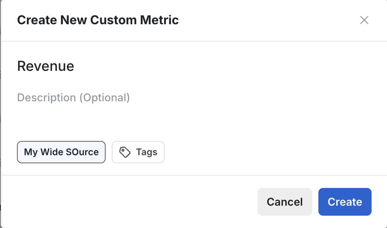Image resolution: width=387 pixels, height=228 pixels.
Task: Select the My Wide SOurce data source chip
Action: coord(61,152)
